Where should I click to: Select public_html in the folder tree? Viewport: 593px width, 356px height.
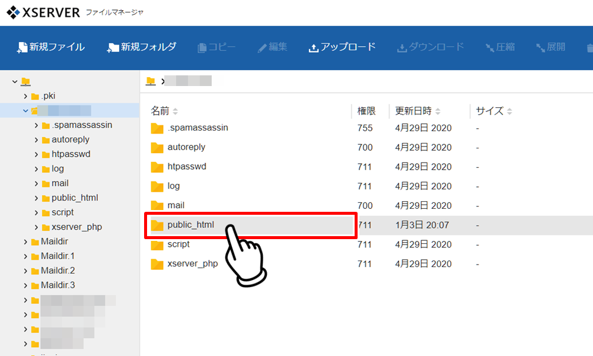coord(75,198)
